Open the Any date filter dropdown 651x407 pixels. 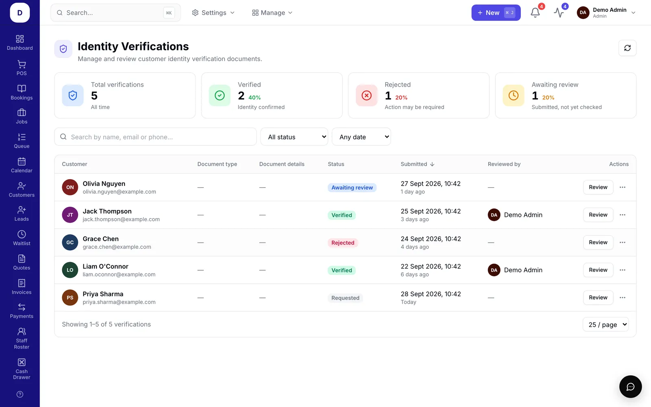point(361,137)
